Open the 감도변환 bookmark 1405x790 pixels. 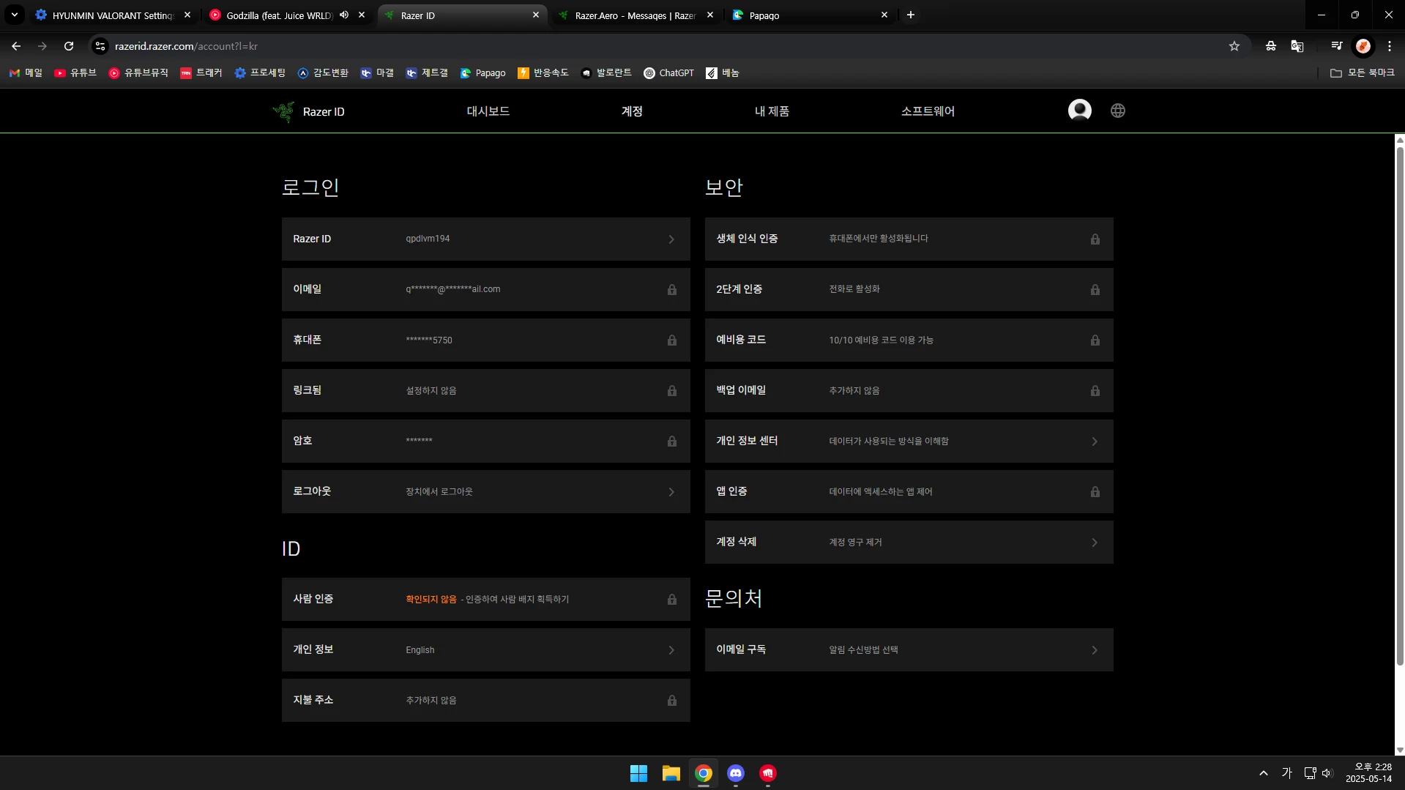pos(323,73)
